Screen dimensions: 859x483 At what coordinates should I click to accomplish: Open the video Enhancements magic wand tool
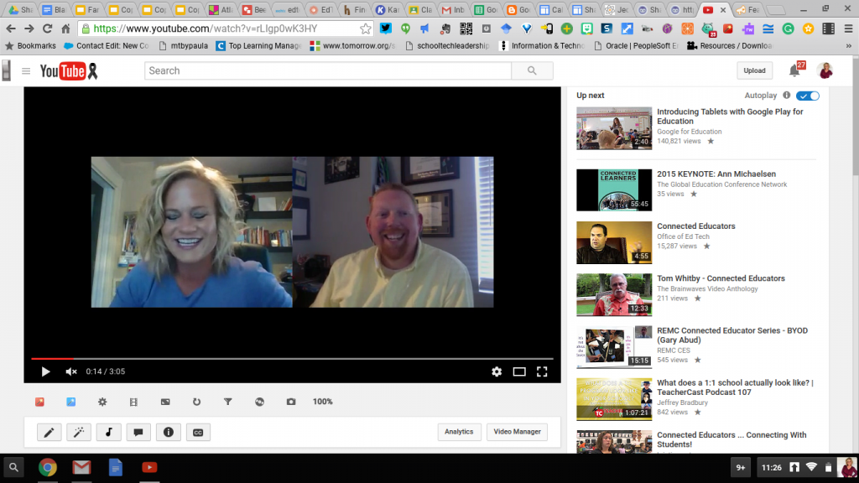(x=80, y=432)
